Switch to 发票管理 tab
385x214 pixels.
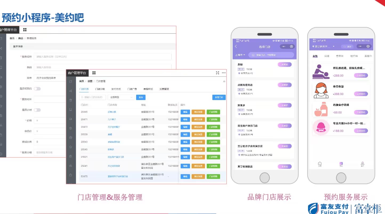click(164, 89)
